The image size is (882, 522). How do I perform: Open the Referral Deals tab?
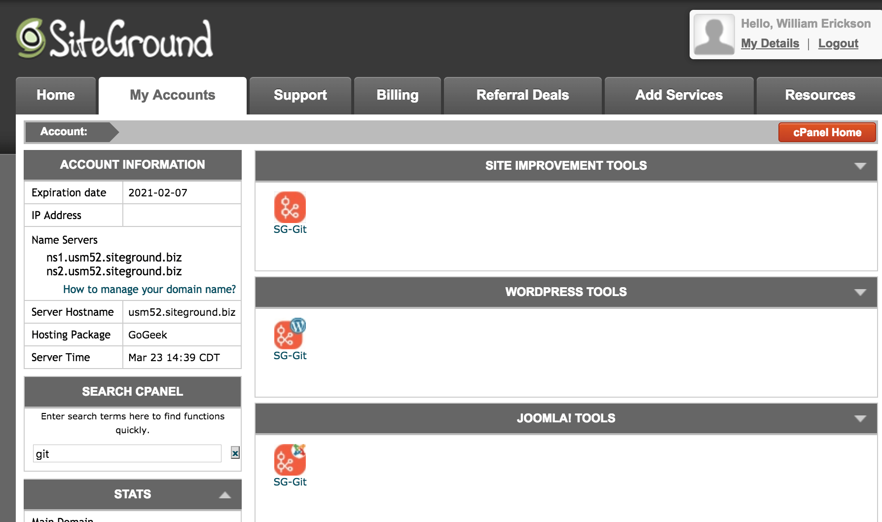(523, 95)
